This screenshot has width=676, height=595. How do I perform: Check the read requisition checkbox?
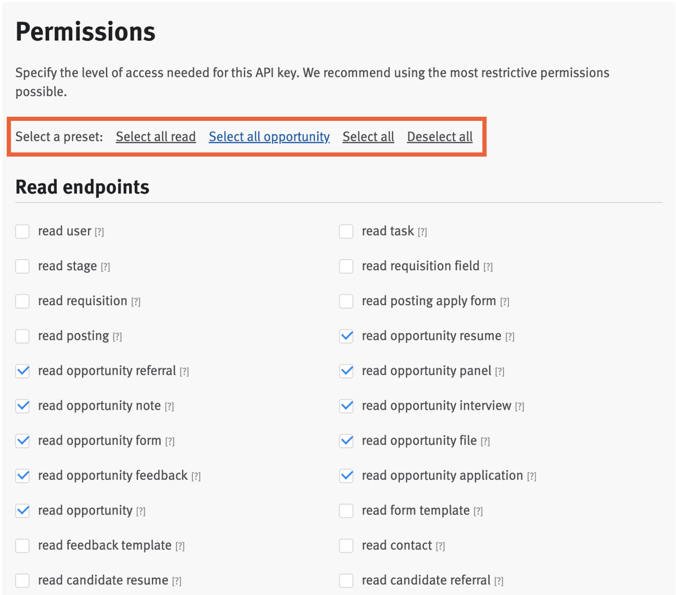click(22, 301)
